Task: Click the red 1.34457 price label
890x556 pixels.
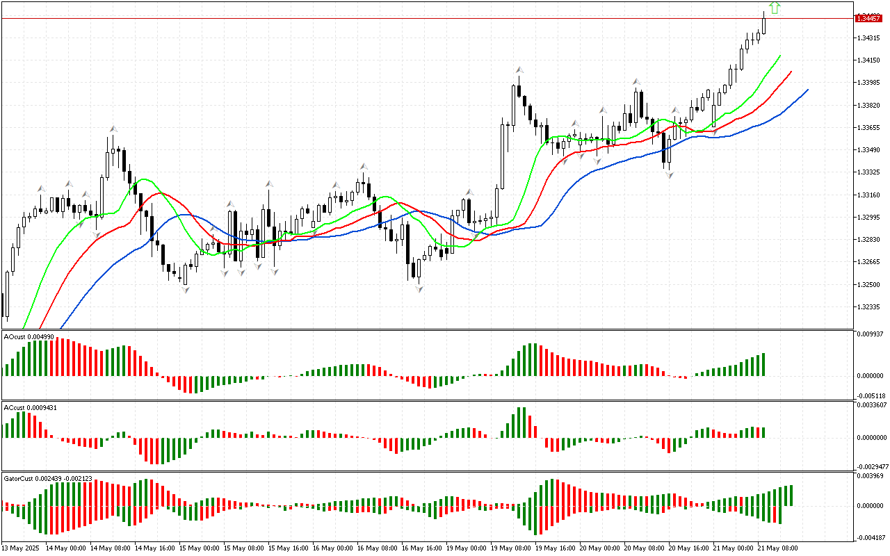Action: click(868, 18)
